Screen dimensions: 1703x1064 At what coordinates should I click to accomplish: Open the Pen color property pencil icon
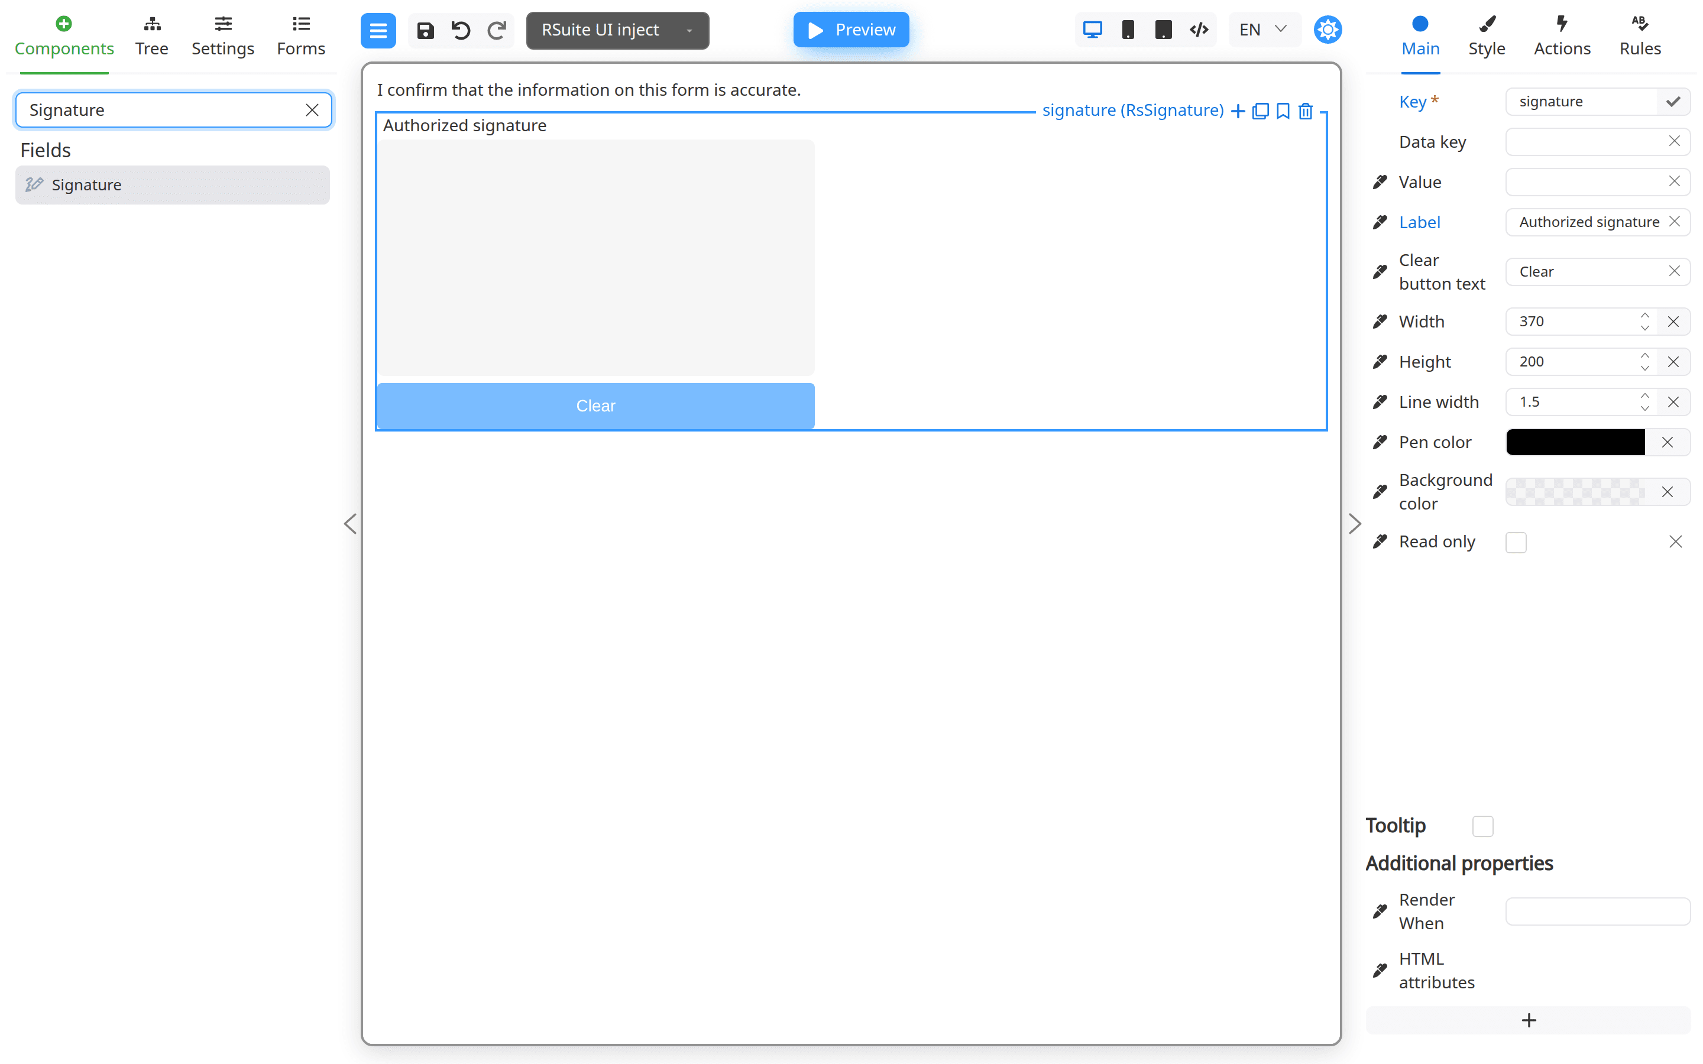(x=1380, y=442)
